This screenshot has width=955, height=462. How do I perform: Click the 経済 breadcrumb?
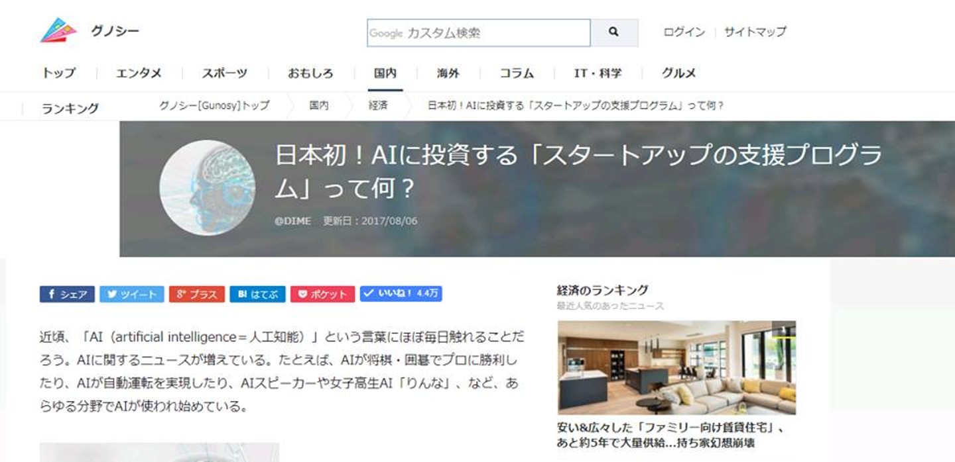[x=378, y=105]
